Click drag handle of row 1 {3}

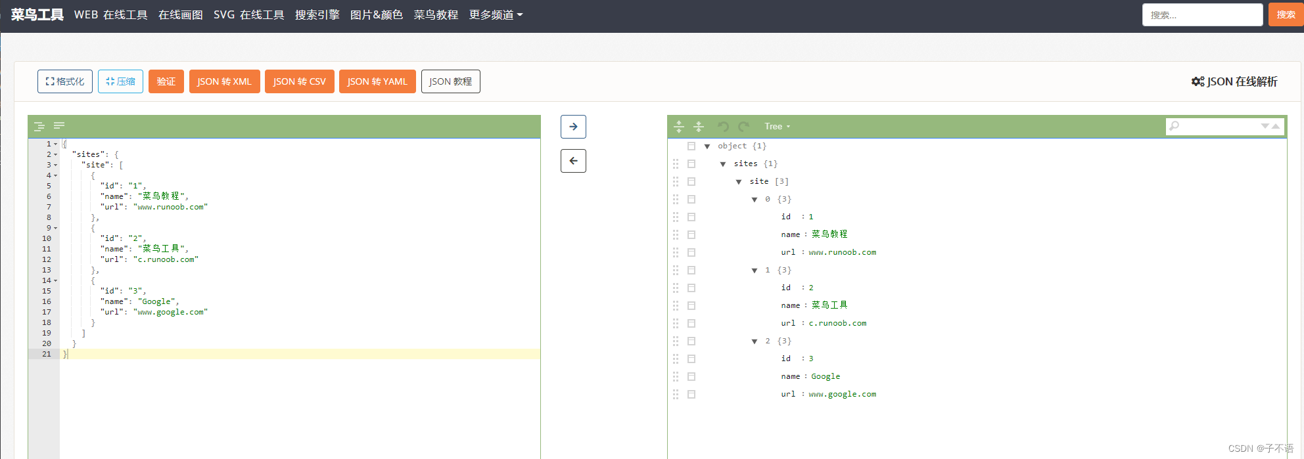point(676,270)
